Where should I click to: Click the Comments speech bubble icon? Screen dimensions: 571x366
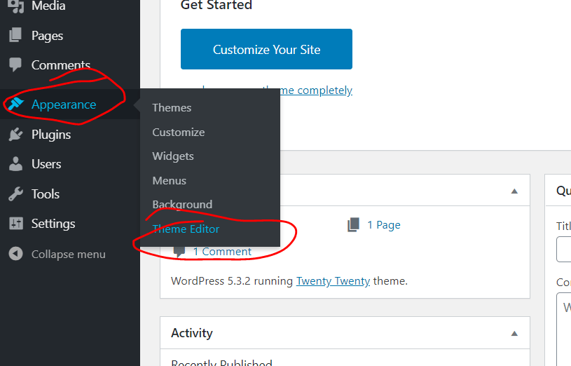pos(15,65)
